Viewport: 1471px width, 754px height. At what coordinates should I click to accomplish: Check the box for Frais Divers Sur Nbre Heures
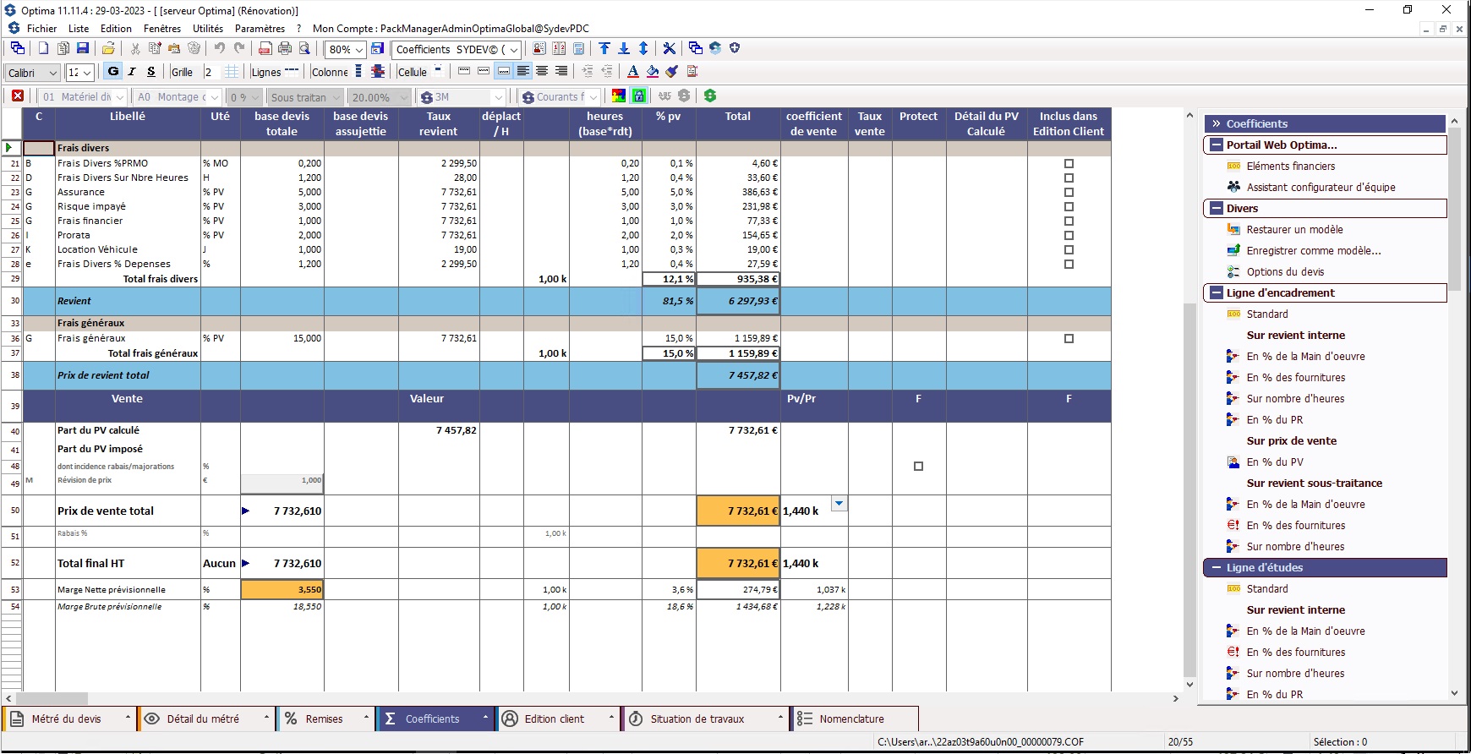click(x=1069, y=178)
